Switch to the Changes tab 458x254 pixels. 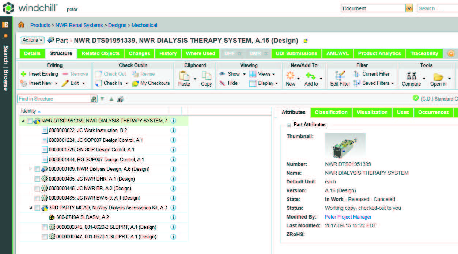point(139,53)
